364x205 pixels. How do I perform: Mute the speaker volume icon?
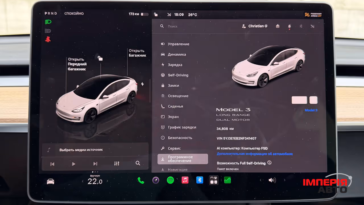(x=272, y=180)
